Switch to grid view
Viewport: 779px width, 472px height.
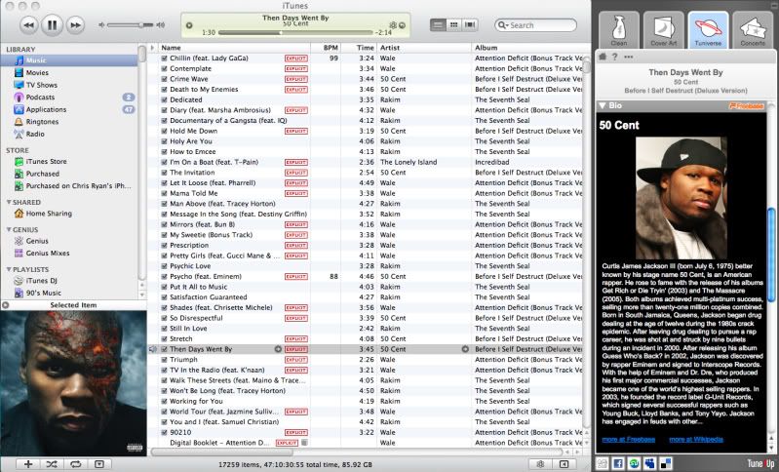tap(453, 24)
